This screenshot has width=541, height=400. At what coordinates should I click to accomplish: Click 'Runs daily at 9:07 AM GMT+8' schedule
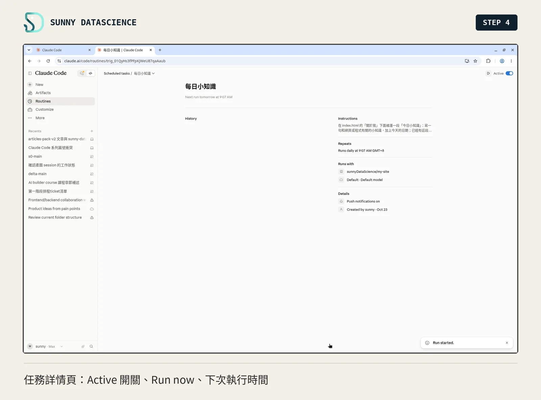tap(361, 151)
